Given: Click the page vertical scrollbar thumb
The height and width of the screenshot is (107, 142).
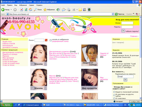Looking at the screenshot, I should point(141,38).
